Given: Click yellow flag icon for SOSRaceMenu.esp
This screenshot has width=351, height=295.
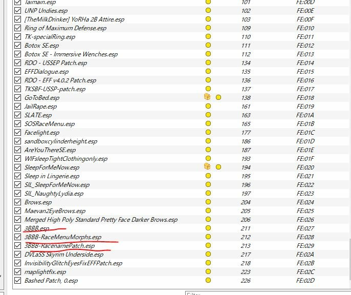Looking at the screenshot, I should point(208,123).
